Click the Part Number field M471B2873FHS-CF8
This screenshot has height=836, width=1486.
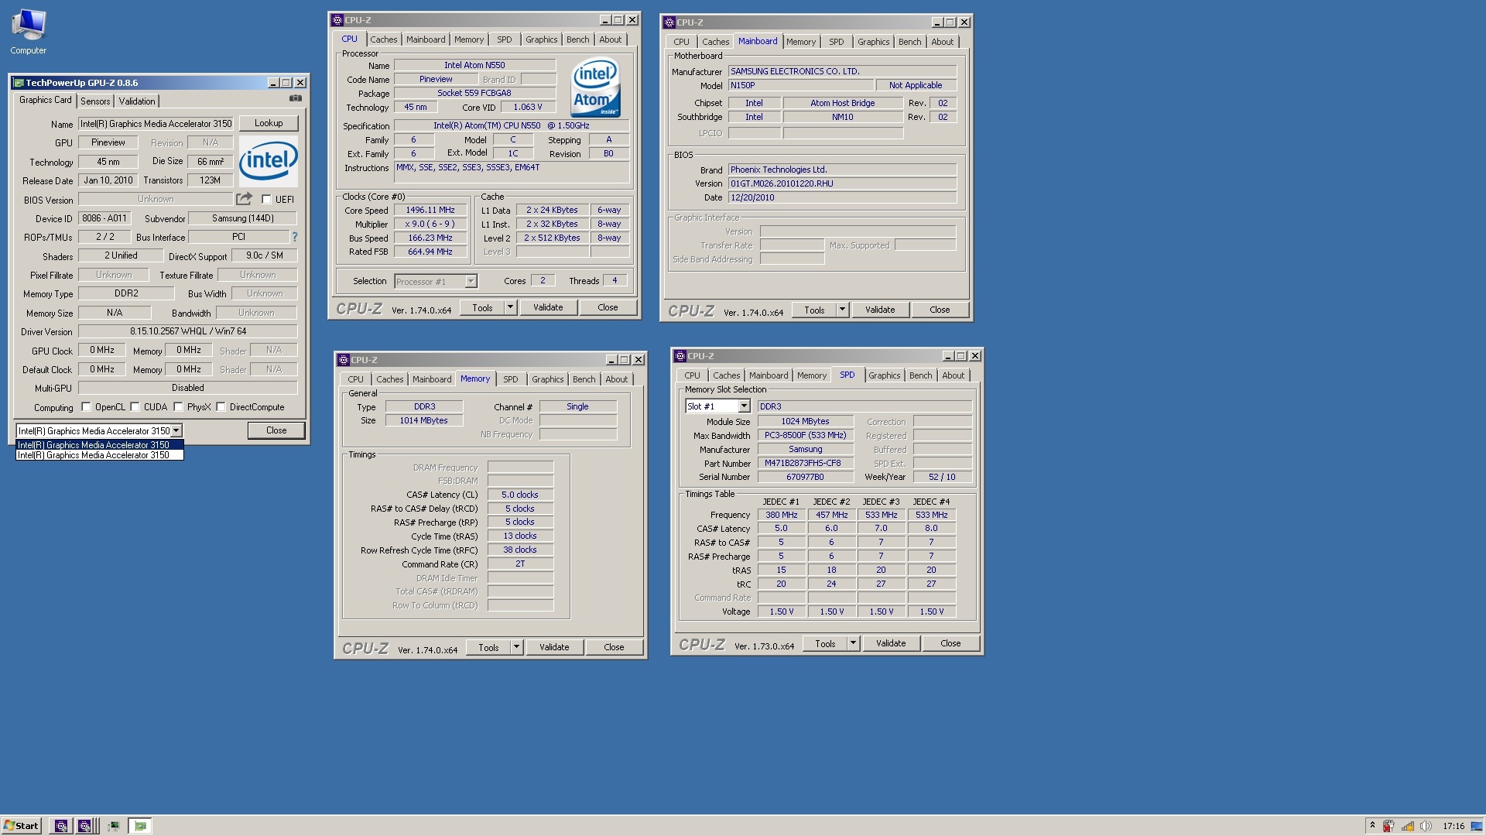(x=805, y=464)
